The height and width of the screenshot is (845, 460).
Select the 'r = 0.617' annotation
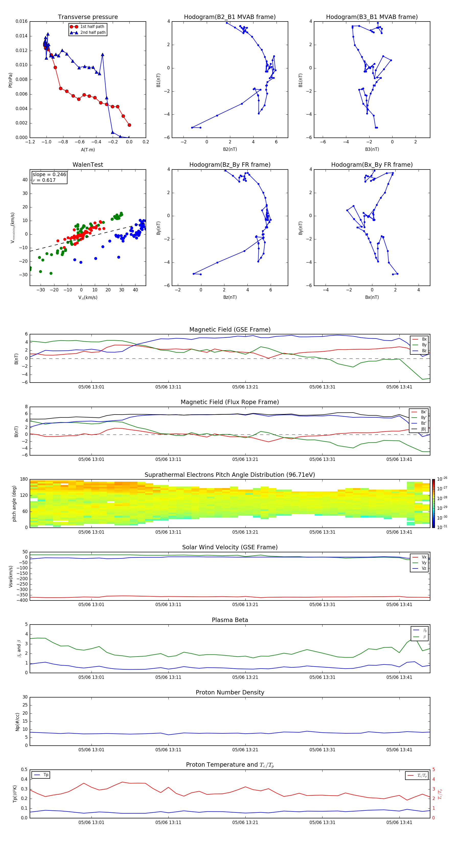pyautogui.click(x=44, y=180)
